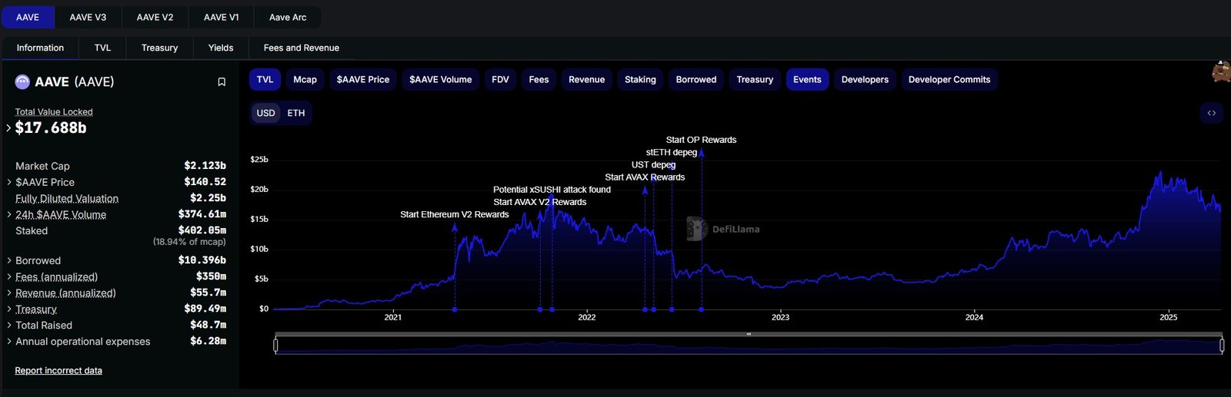Click the bookmark icon next to AAVE

click(222, 82)
